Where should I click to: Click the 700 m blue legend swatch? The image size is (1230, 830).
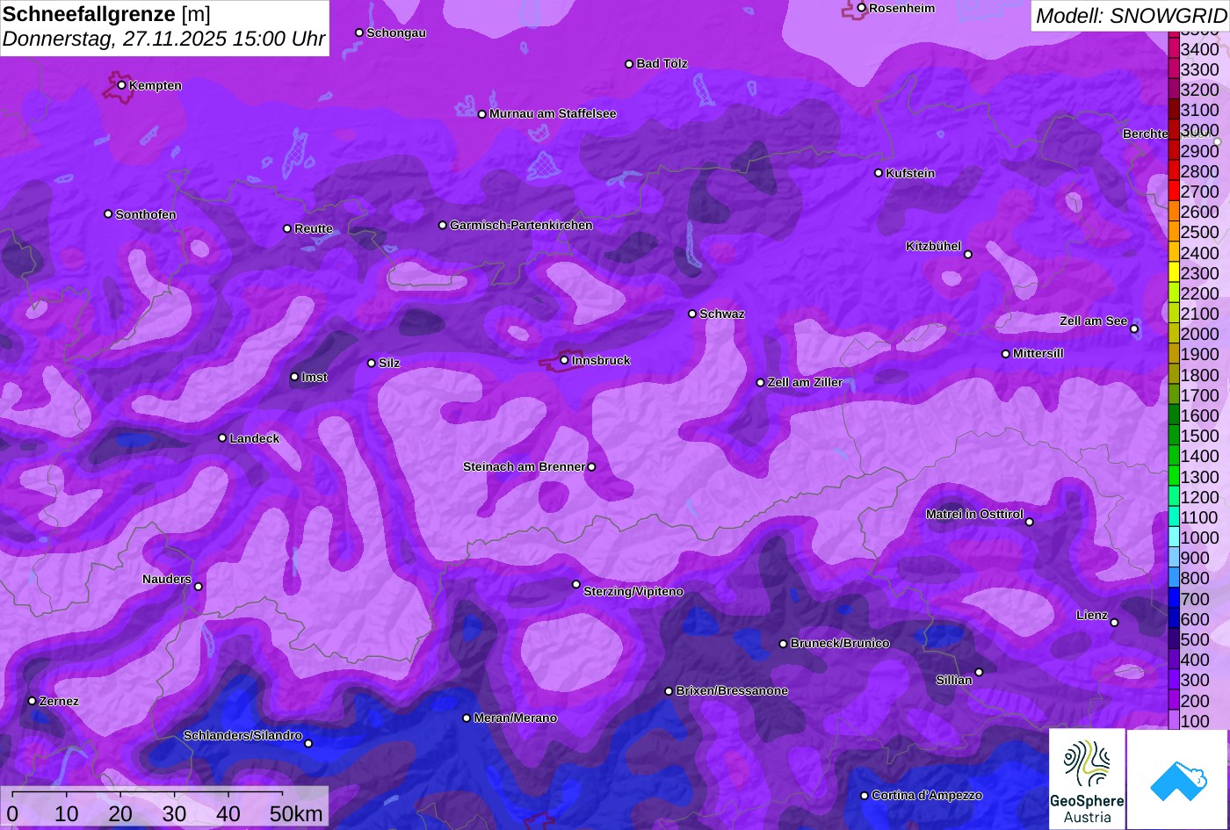click(1174, 599)
